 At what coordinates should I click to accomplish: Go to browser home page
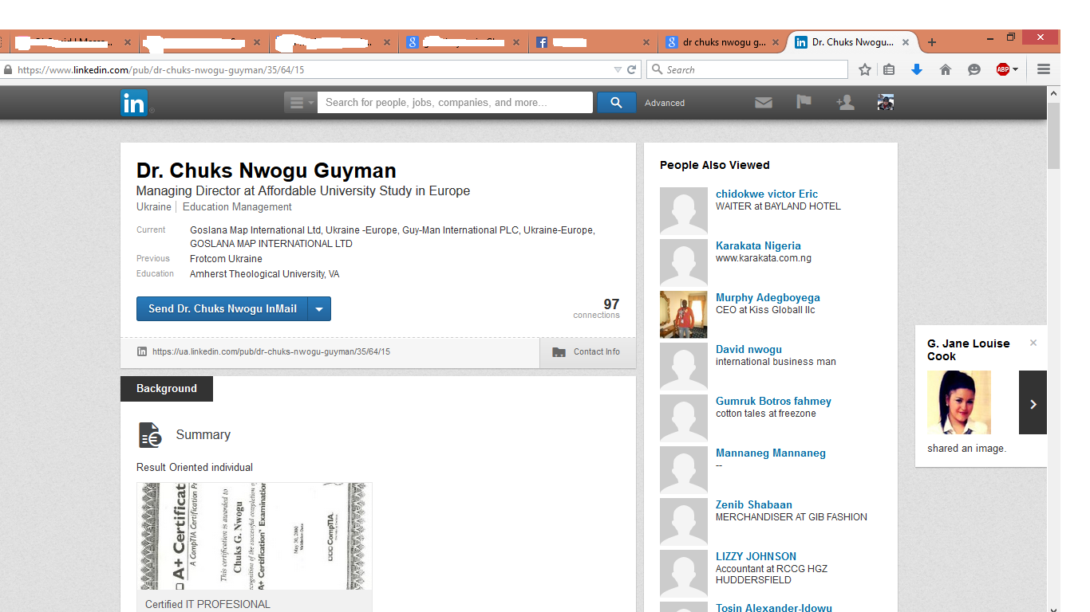pyautogui.click(x=946, y=70)
